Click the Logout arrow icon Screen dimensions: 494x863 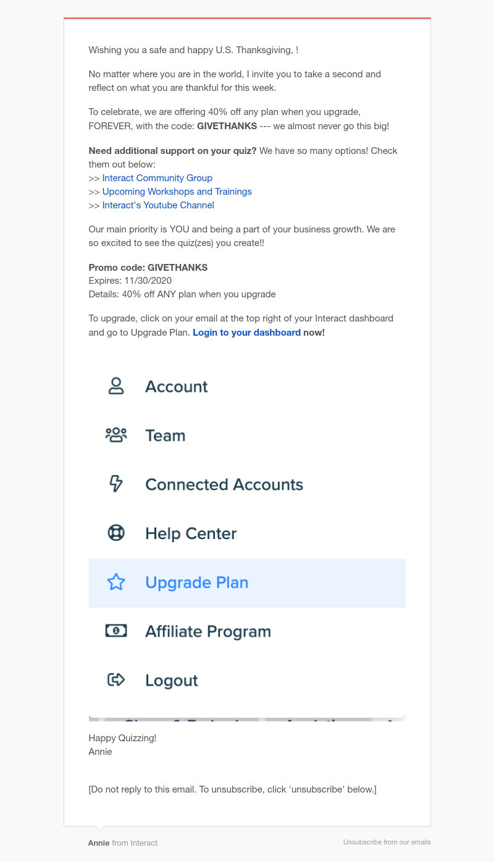116,680
